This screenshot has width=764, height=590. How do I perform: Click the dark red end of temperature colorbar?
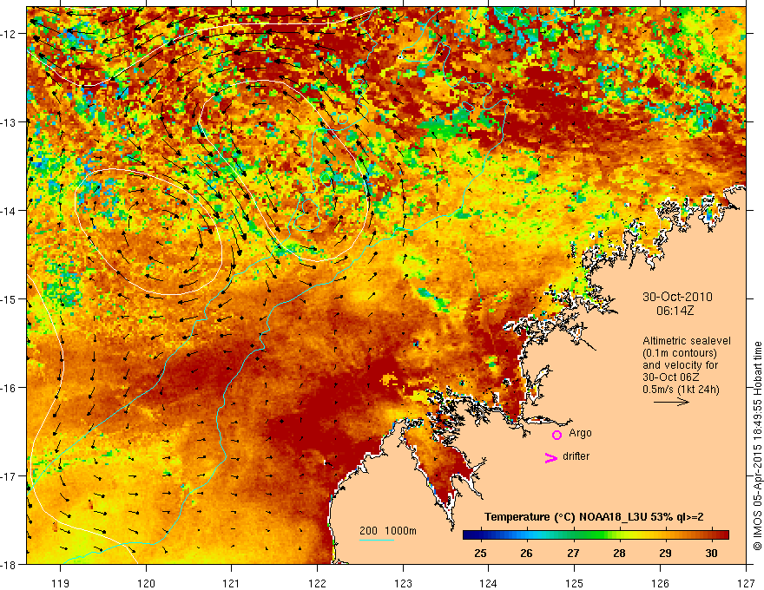pyautogui.click(x=726, y=535)
